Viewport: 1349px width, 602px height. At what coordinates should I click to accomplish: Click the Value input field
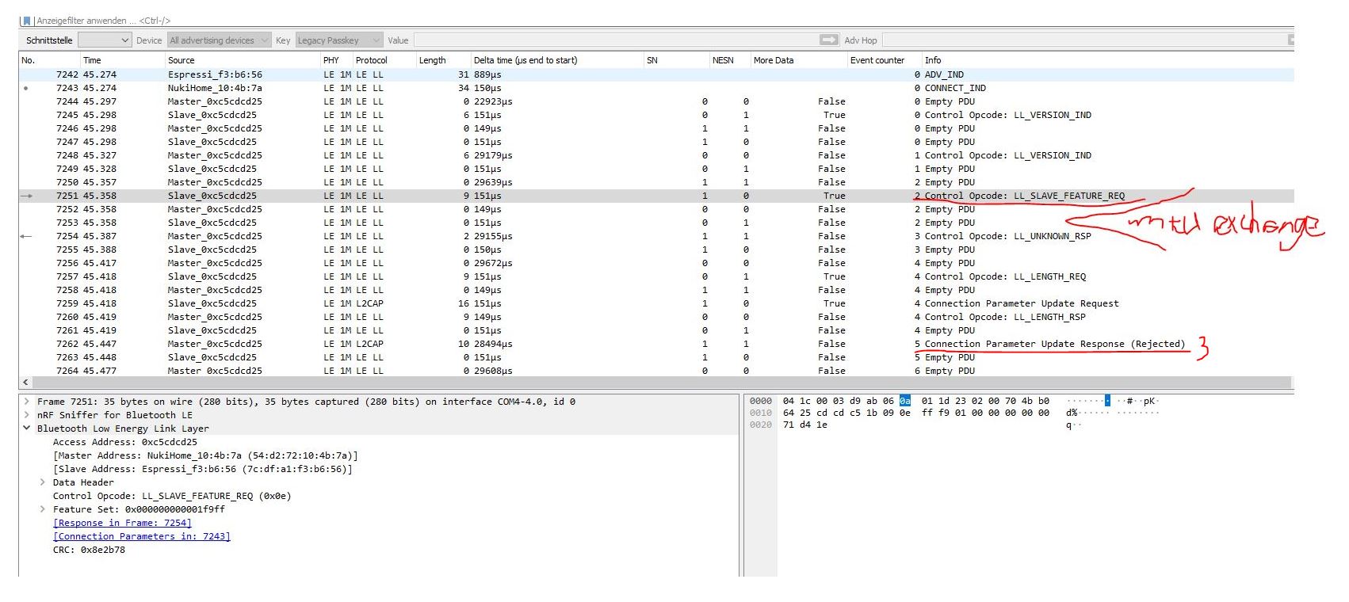click(x=615, y=40)
